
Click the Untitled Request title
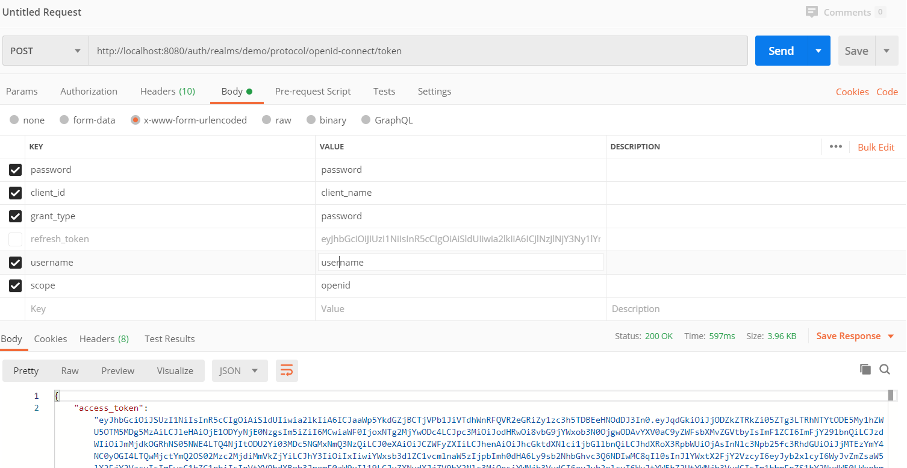42,12
